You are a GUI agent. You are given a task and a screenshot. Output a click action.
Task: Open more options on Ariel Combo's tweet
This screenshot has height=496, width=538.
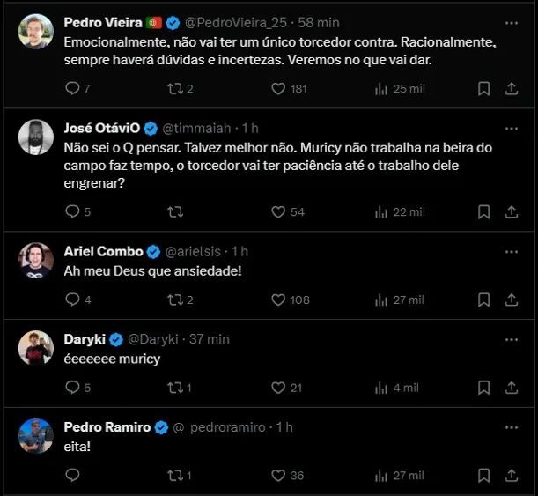click(512, 251)
